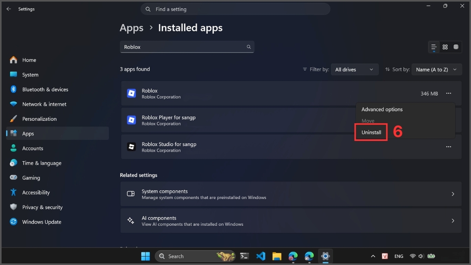Open Network & internet settings
This screenshot has height=265, width=471.
click(58, 104)
